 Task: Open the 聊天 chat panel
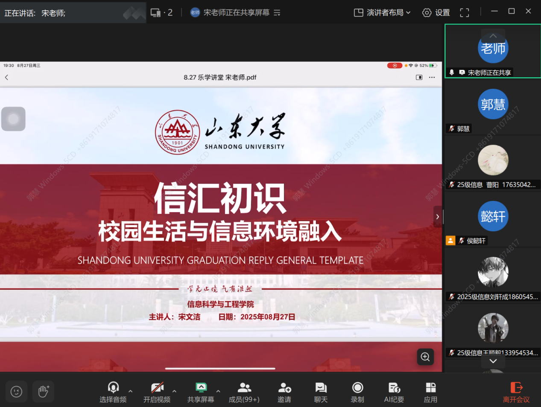tap(321, 392)
